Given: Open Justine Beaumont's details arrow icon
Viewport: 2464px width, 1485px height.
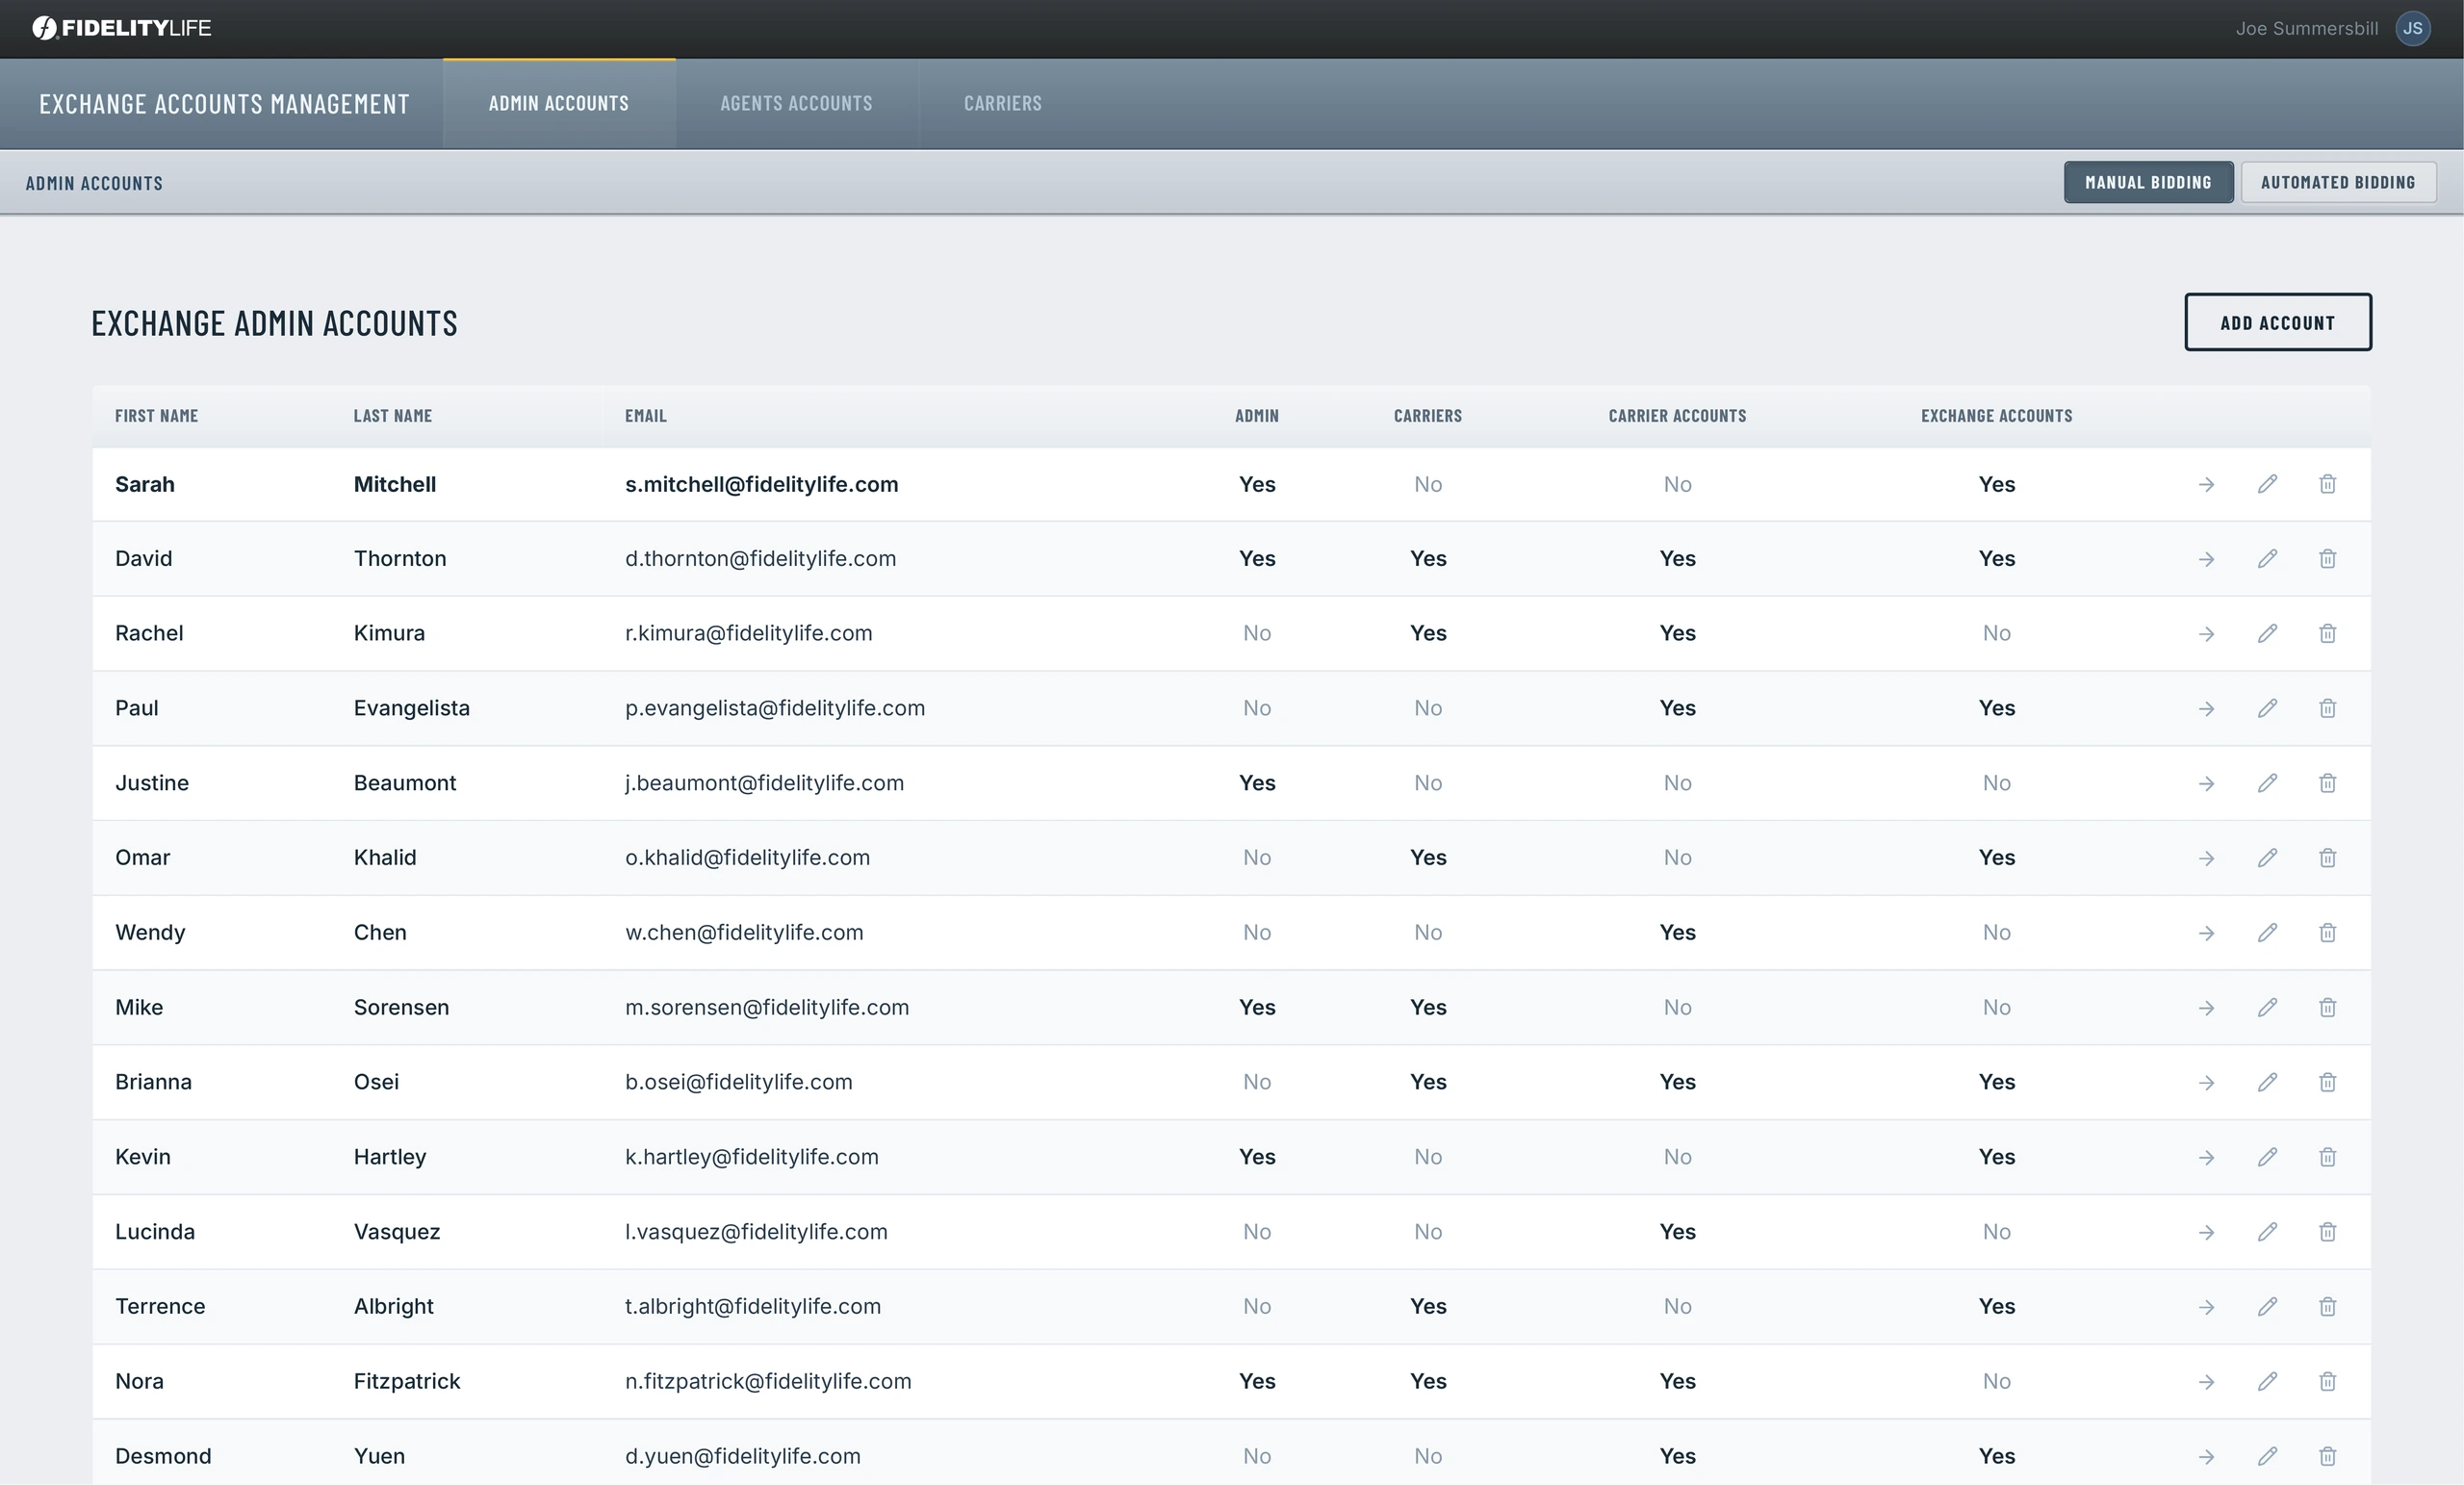Looking at the screenshot, I should pyautogui.click(x=2206, y=784).
